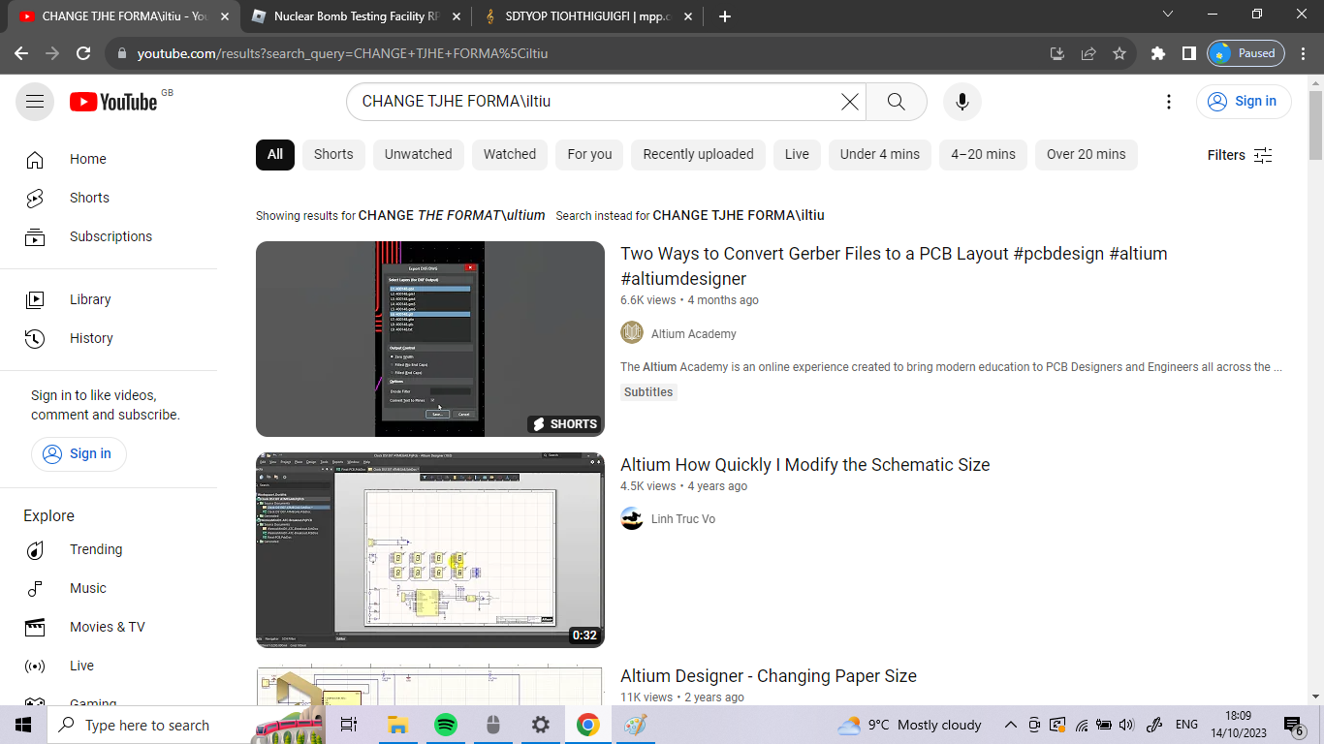Click the YouTube logo
The width and height of the screenshot is (1324, 744).
tap(113, 102)
